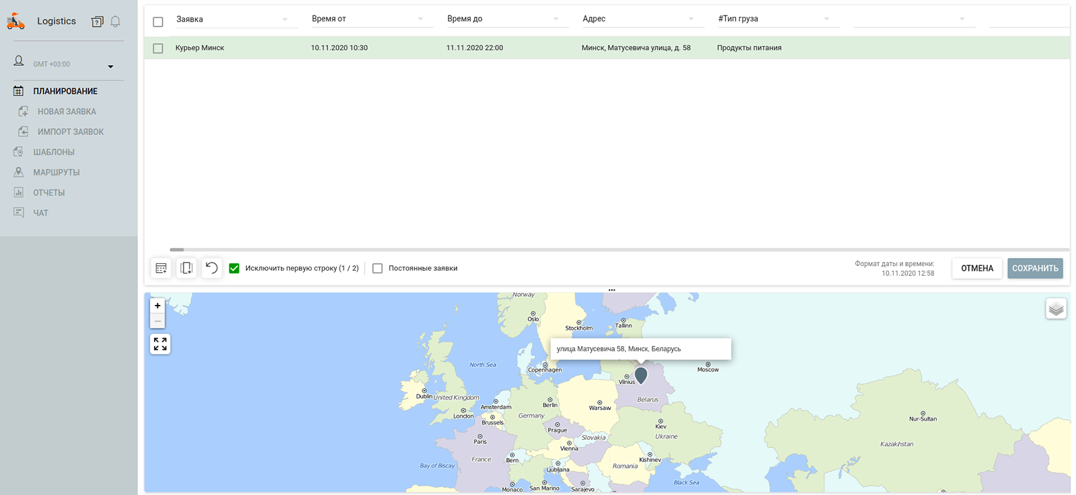Click the notification bell icon
This screenshot has height=495, width=1076.
coord(116,21)
